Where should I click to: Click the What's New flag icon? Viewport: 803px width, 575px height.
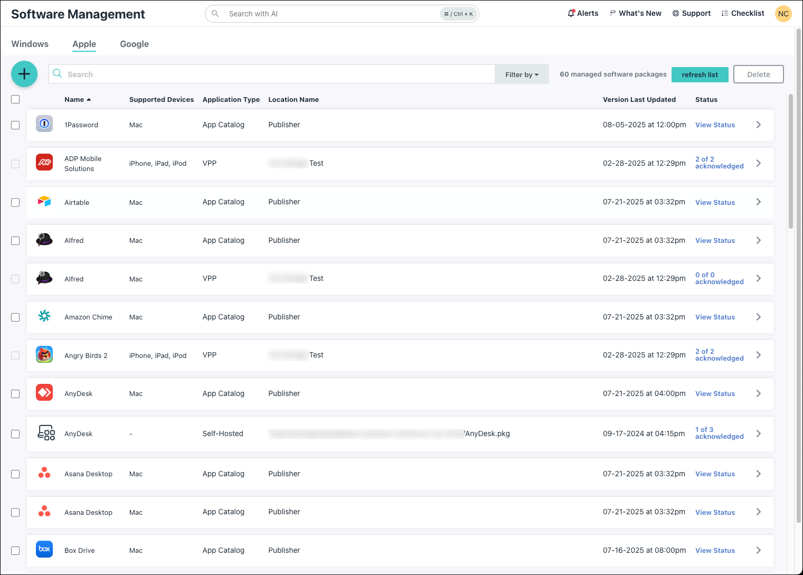click(x=613, y=13)
